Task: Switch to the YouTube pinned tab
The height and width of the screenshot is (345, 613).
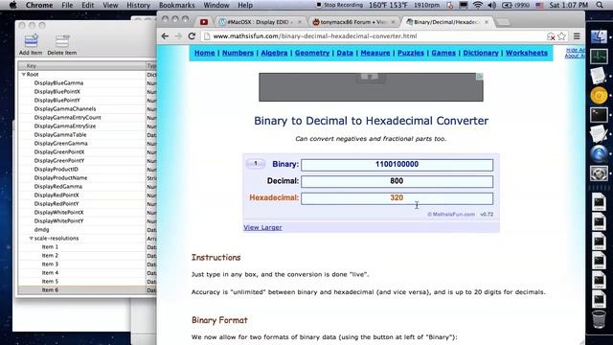Action: [x=204, y=22]
